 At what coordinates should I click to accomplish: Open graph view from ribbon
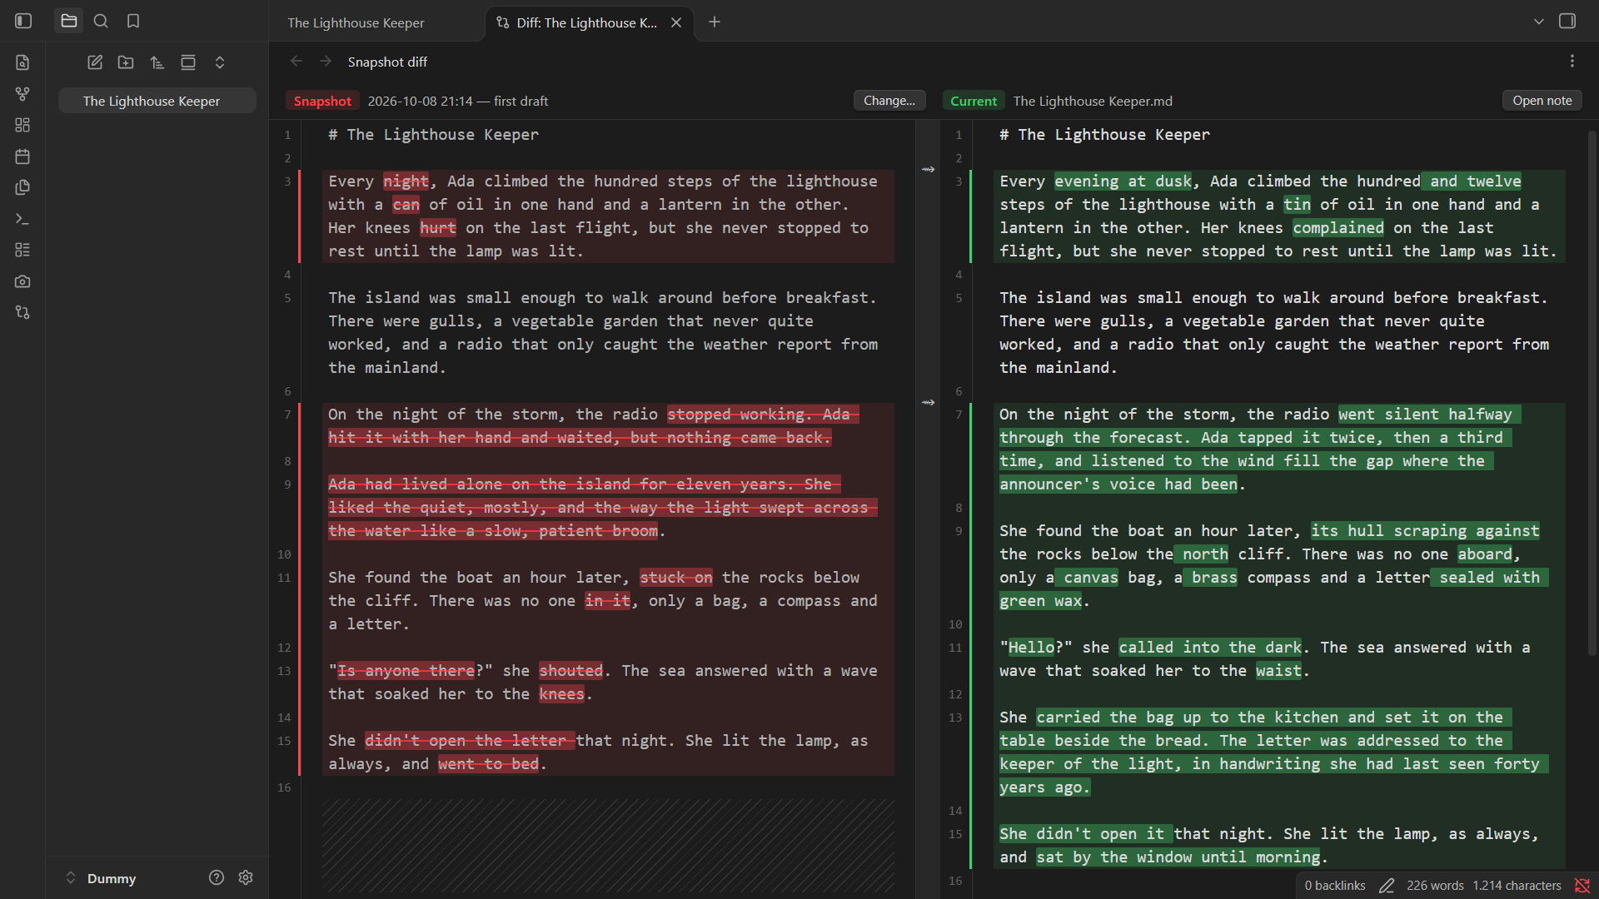22,94
